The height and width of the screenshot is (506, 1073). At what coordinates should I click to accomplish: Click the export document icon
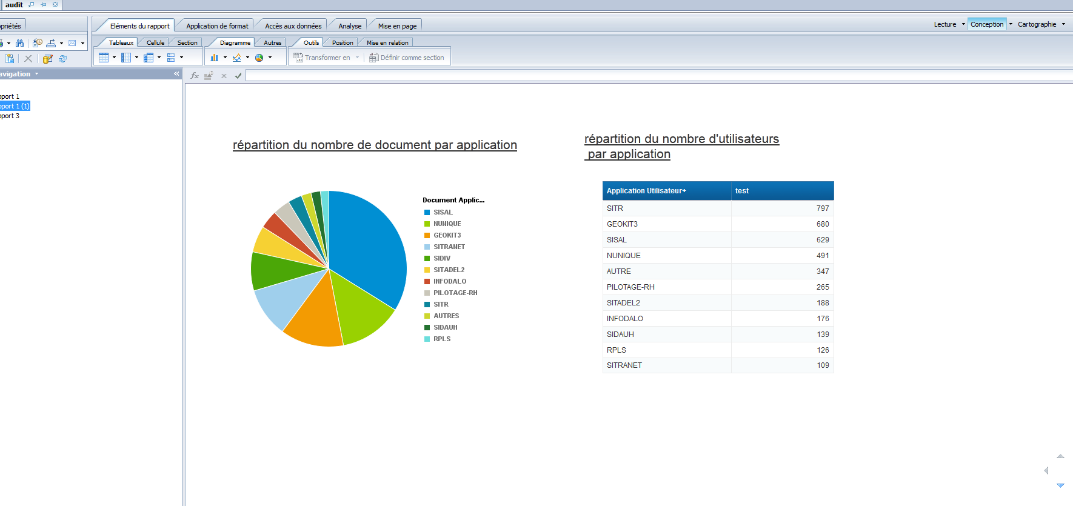52,43
